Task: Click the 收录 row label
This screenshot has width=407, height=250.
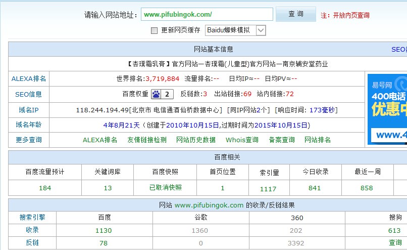Action: 32,230
